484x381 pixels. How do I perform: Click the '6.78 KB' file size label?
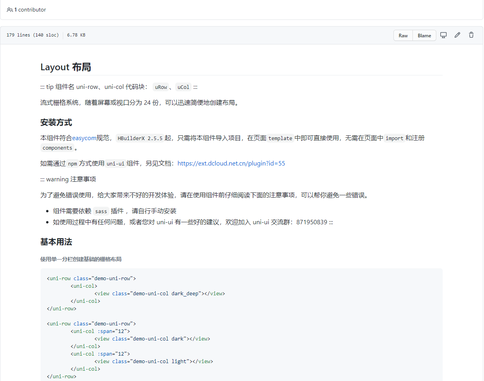pyautogui.click(x=75, y=35)
